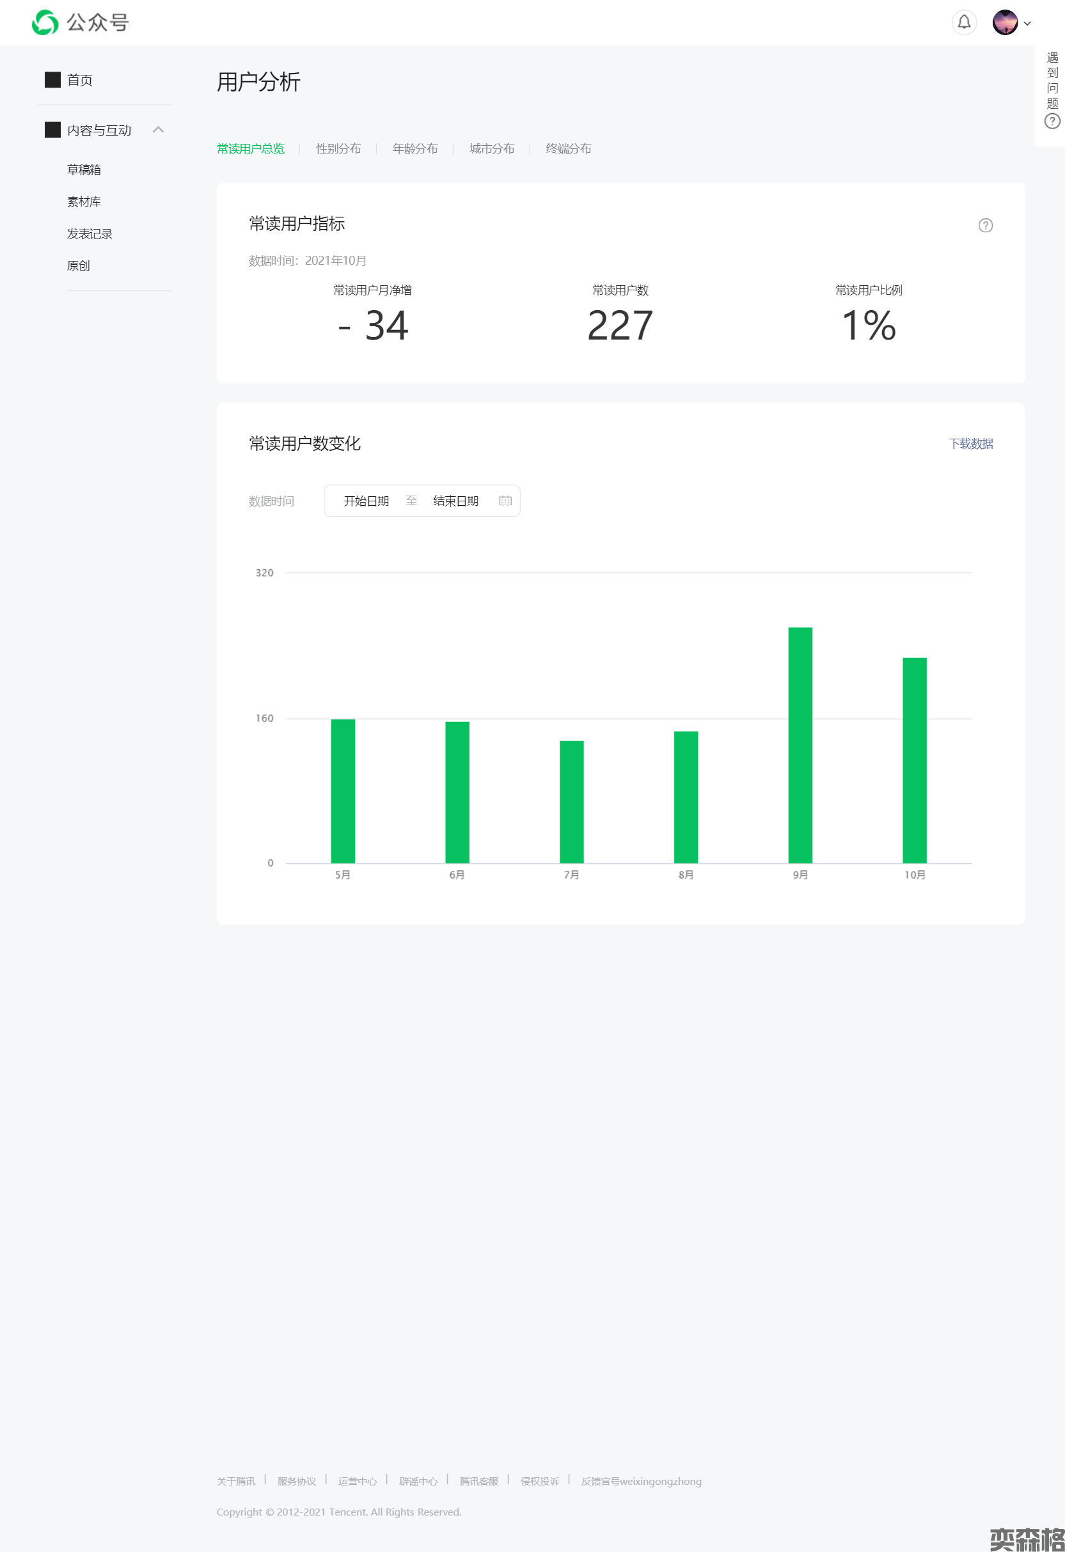Open the 服务协议 footer link
This screenshot has height=1552, width=1065.
pos(296,1481)
